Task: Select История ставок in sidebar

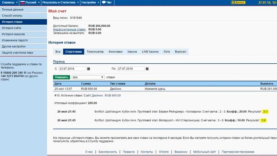Action: [23, 22]
